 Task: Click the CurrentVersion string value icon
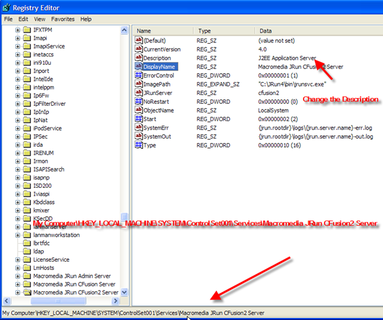(138, 49)
